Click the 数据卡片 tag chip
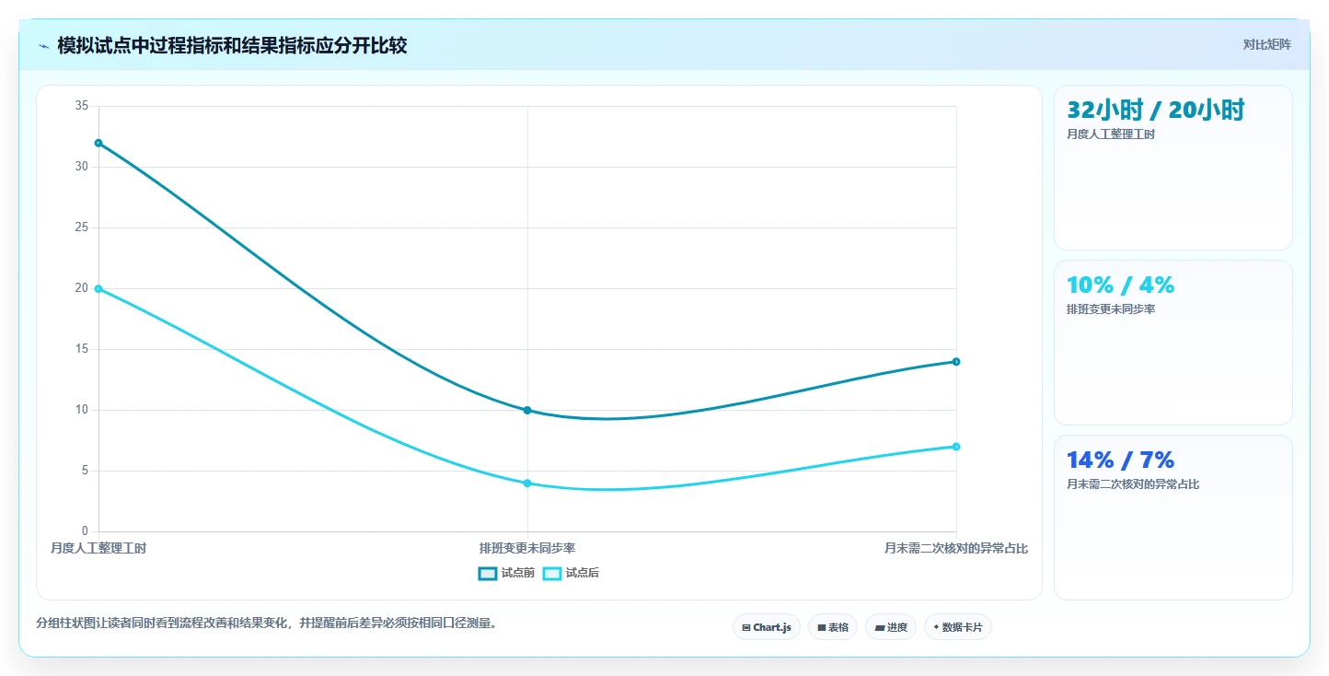1329x676 pixels. [x=958, y=627]
